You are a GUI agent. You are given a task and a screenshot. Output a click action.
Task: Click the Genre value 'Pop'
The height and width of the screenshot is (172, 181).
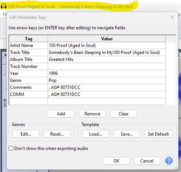tap(107, 80)
